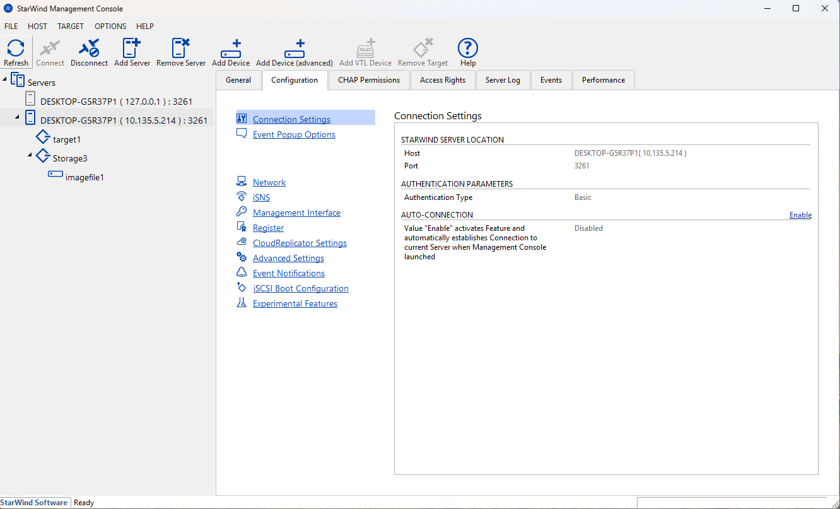840x509 pixels.
Task: Select DESKTOP-G5R37P1 (127.0.0.1) server row
Action: tap(116, 101)
